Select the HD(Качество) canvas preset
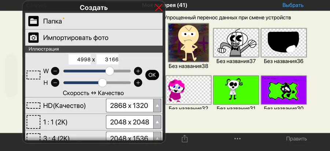 (94, 105)
